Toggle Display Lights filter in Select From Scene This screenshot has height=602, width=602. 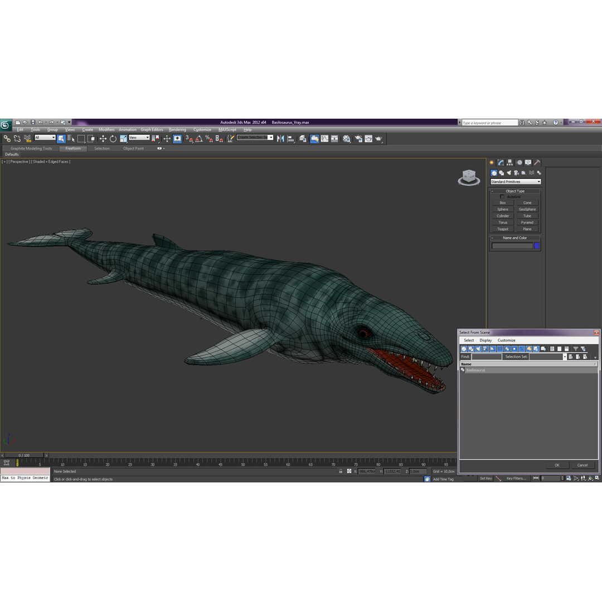coord(478,349)
